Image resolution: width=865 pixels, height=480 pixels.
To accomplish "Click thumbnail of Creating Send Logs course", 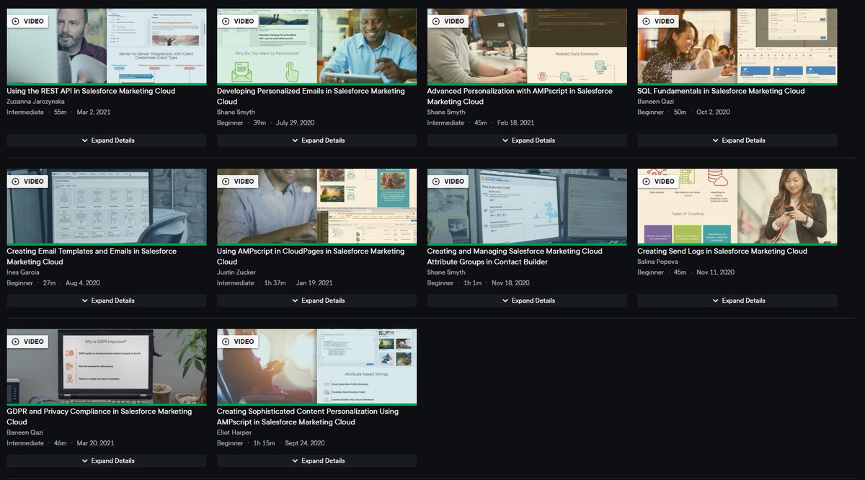I will click(737, 207).
